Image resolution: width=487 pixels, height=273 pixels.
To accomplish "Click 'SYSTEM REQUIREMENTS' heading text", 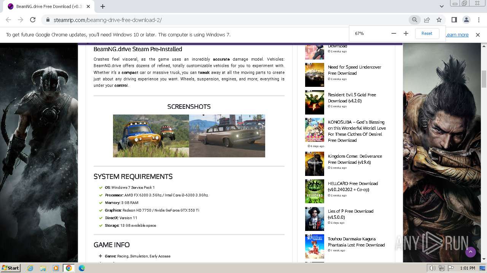I will 133,177.
